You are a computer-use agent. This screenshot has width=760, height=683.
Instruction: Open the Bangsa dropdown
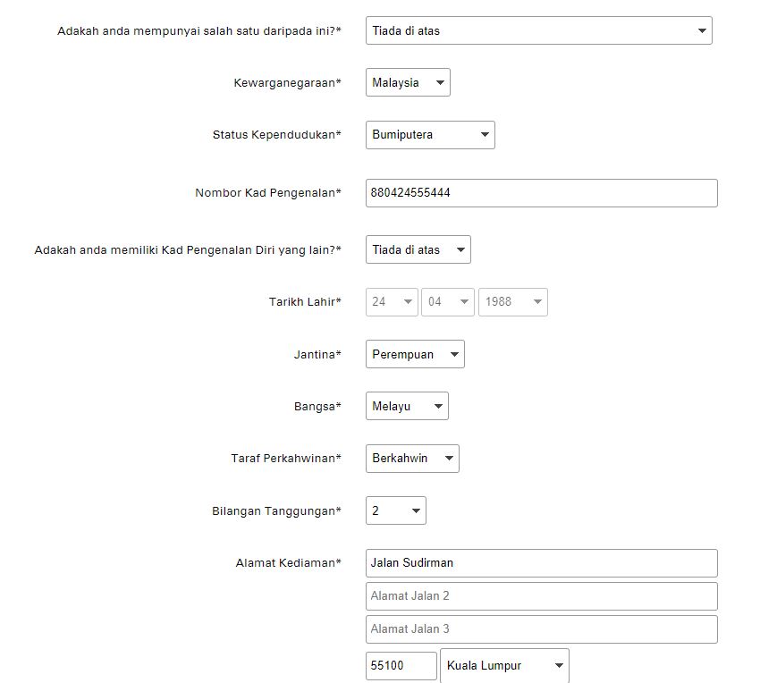pos(407,406)
